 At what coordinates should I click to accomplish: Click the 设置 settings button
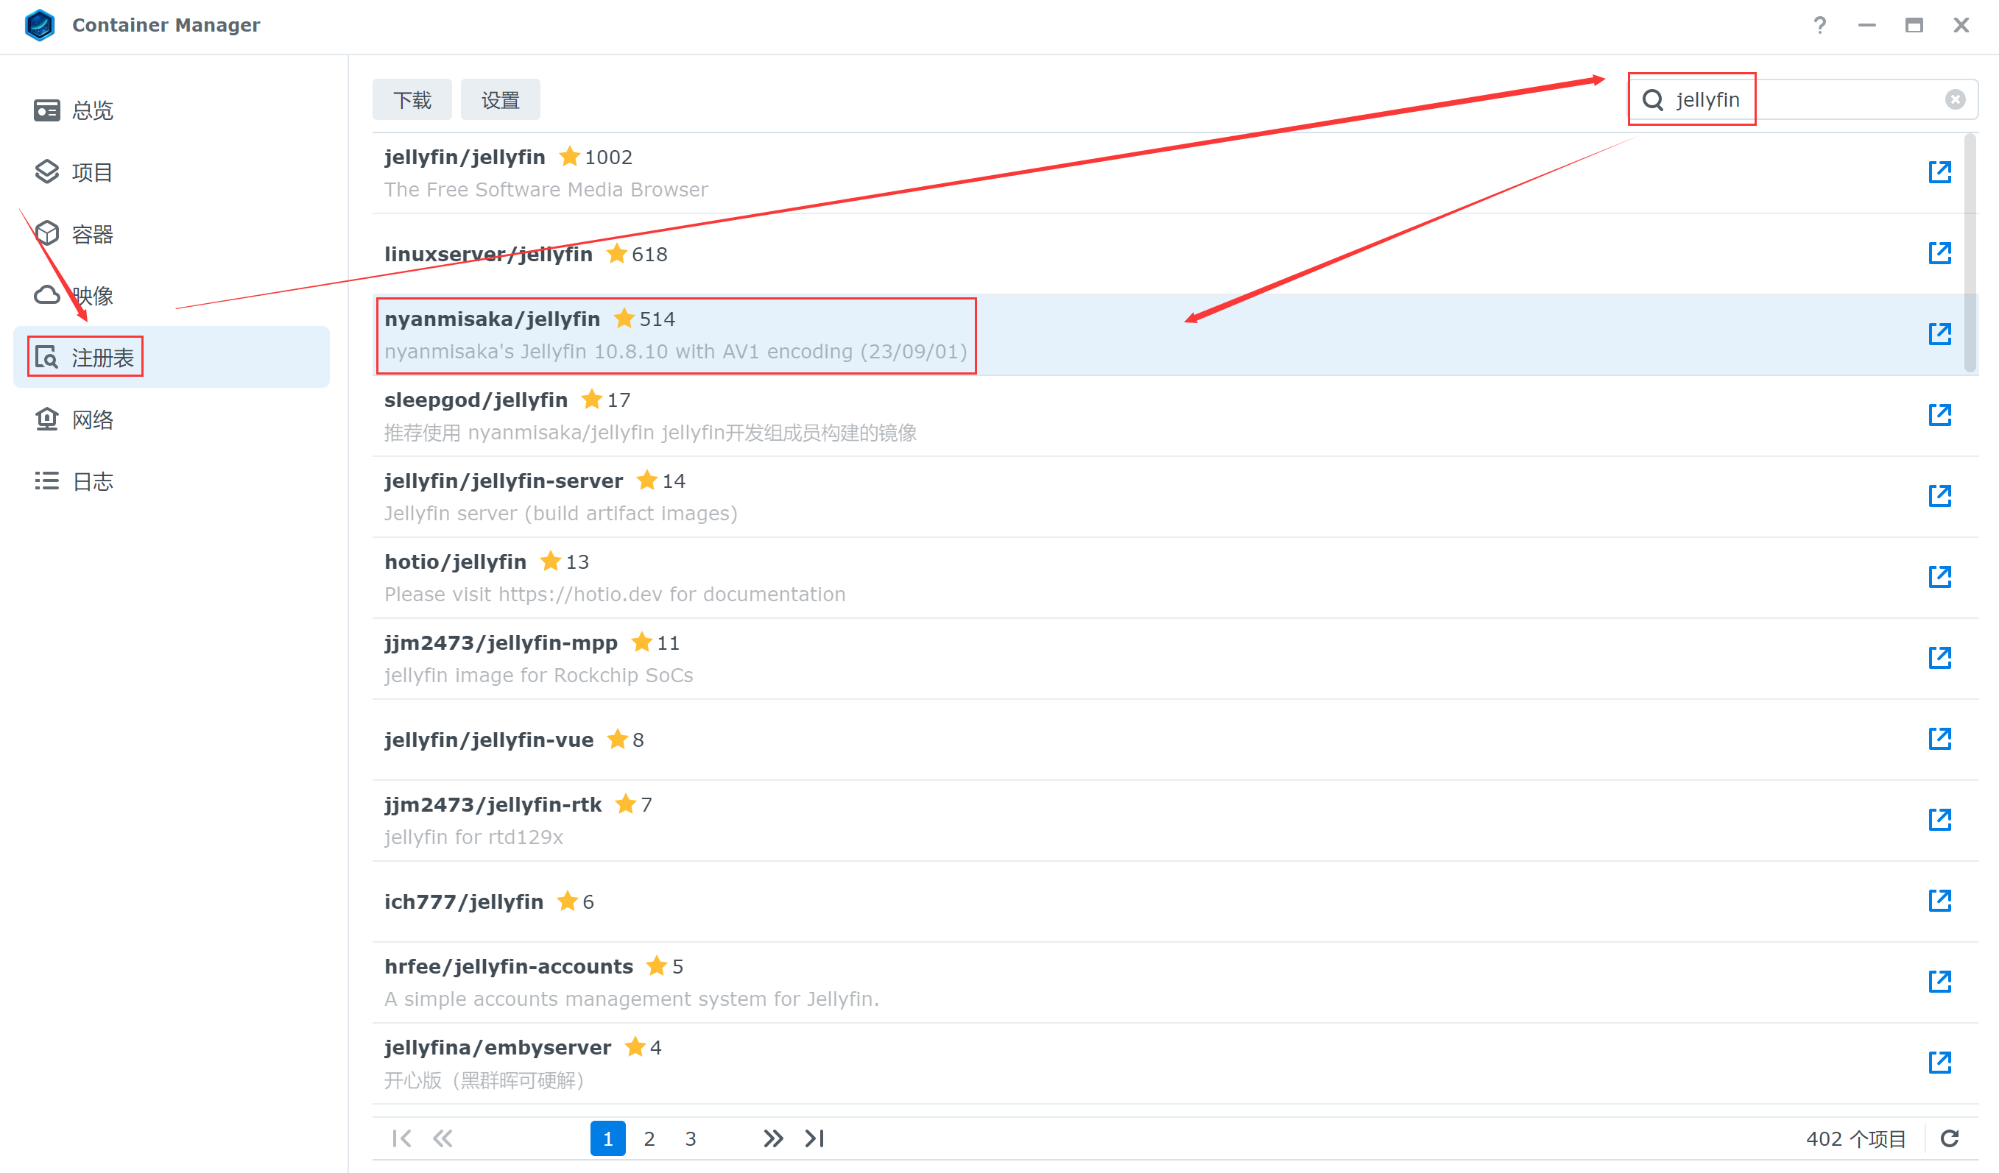coord(500,100)
